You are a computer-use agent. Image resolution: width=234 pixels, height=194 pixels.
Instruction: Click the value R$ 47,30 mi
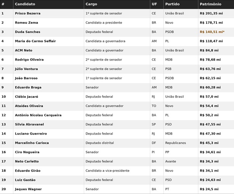click(210, 133)
